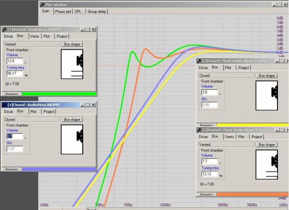Click Box shape button in [4]Closed AudioVirus window
Image resolution: width=289 pixels, height=210 pixels.
tap(72, 119)
